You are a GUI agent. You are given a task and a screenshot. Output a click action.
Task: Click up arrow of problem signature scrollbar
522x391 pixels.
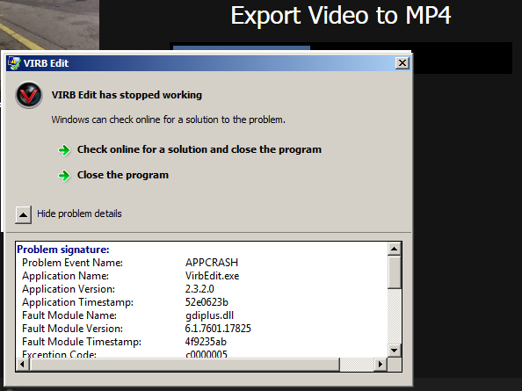click(395, 249)
